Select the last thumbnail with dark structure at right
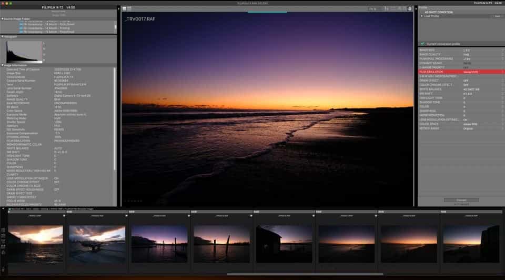Screen dimensions: 505x280 pyautogui.click(x=471, y=244)
